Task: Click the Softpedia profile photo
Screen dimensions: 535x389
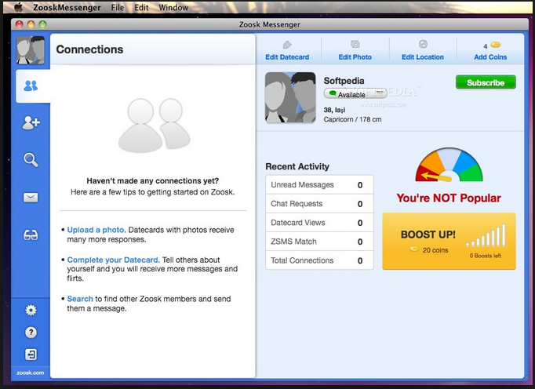Action: tap(290, 97)
